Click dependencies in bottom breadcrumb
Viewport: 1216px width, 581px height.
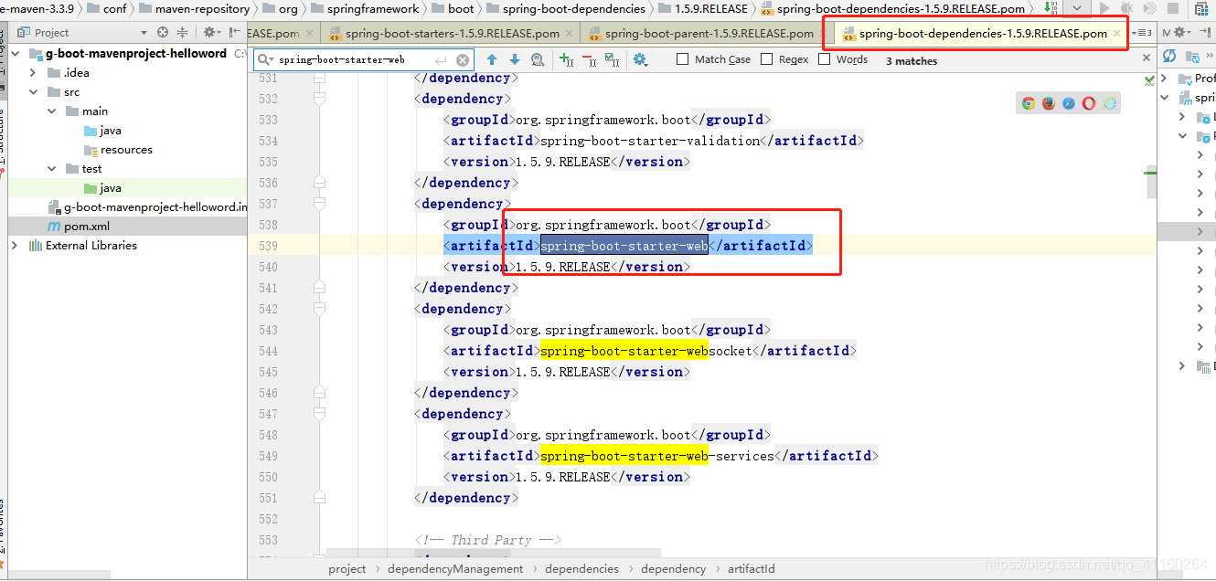click(x=581, y=569)
